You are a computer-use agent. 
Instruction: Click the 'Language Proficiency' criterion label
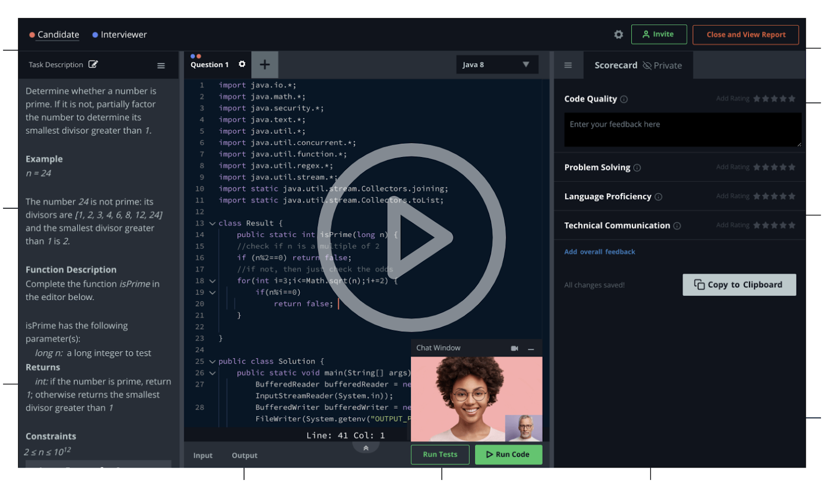tap(607, 197)
